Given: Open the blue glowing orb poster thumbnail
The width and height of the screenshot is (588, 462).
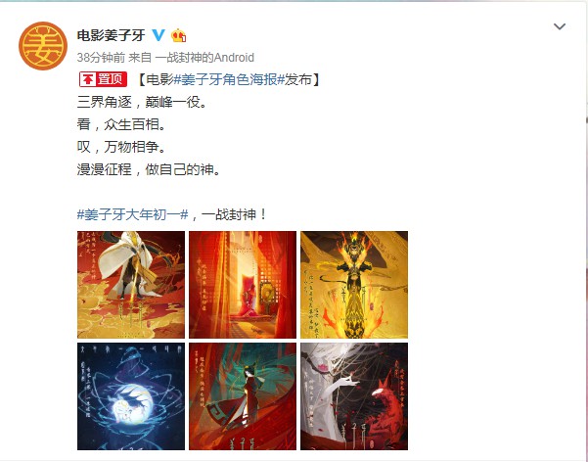Looking at the screenshot, I should [131, 396].
